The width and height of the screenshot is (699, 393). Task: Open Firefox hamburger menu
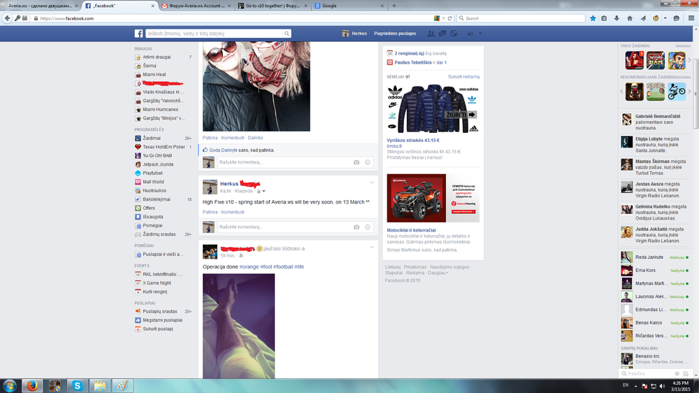(x=689, y=18)
